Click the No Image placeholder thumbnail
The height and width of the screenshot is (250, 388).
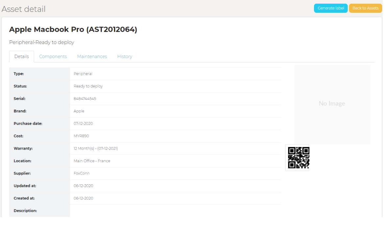[x=332, y=104]
